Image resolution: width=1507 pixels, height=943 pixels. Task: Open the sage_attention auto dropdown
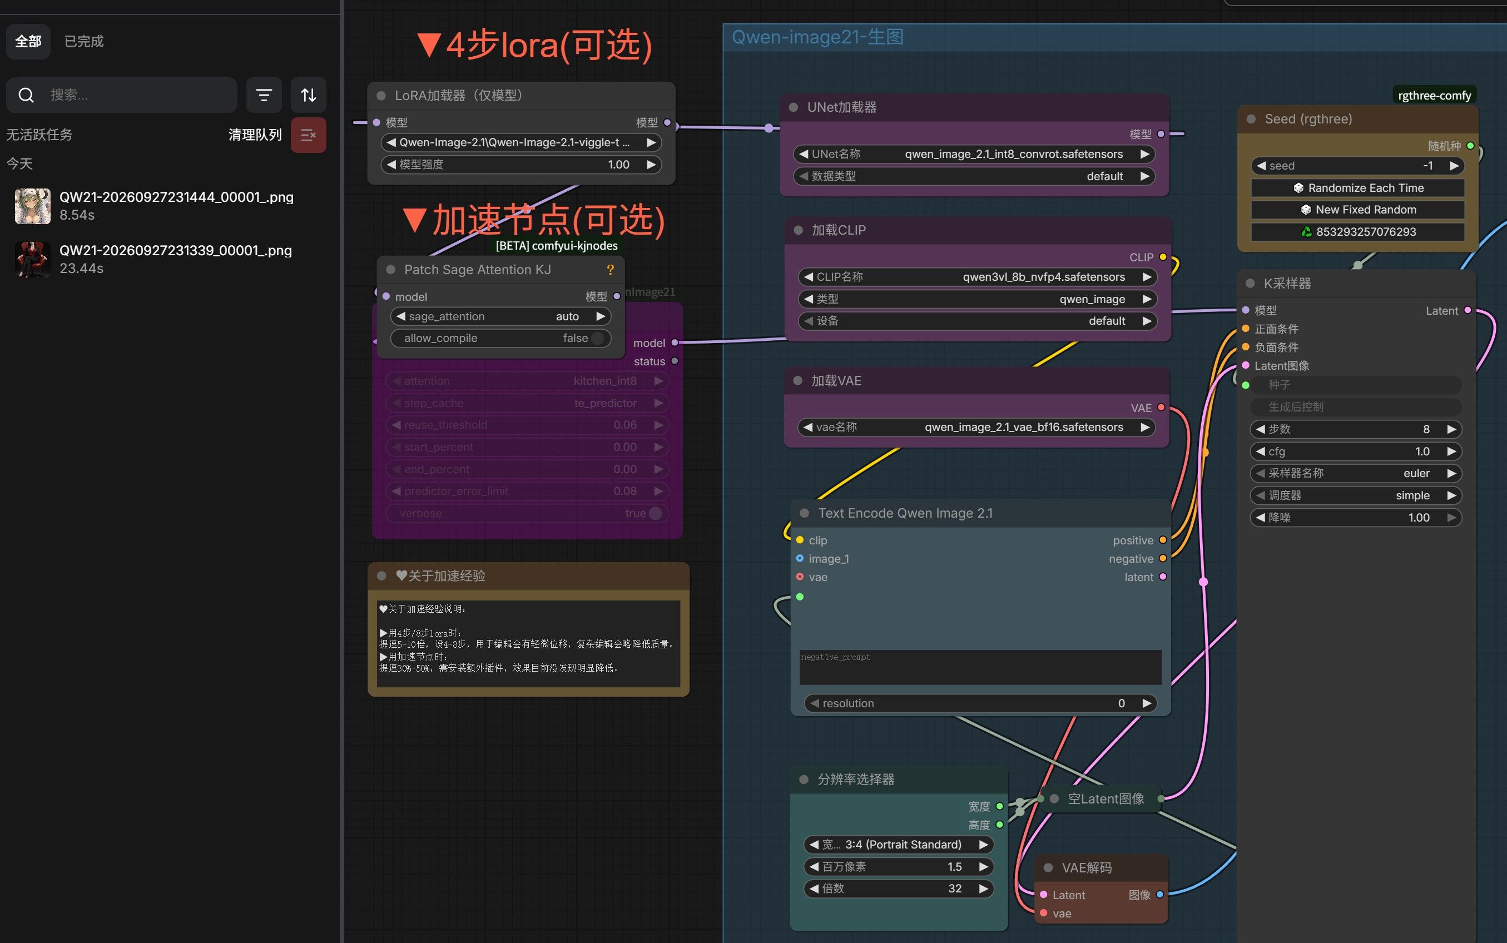coord(500,316)
